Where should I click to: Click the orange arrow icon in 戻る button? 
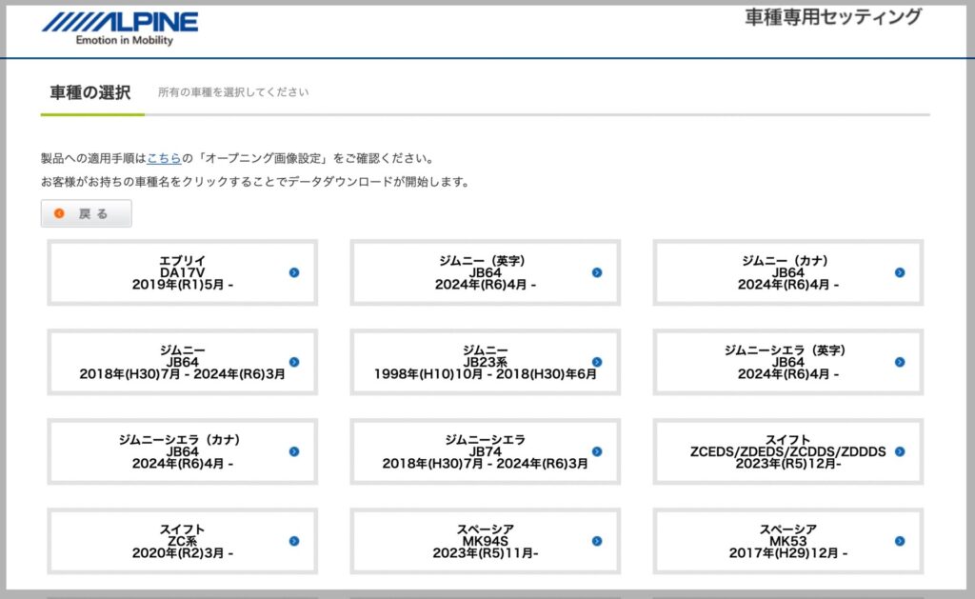59,213
